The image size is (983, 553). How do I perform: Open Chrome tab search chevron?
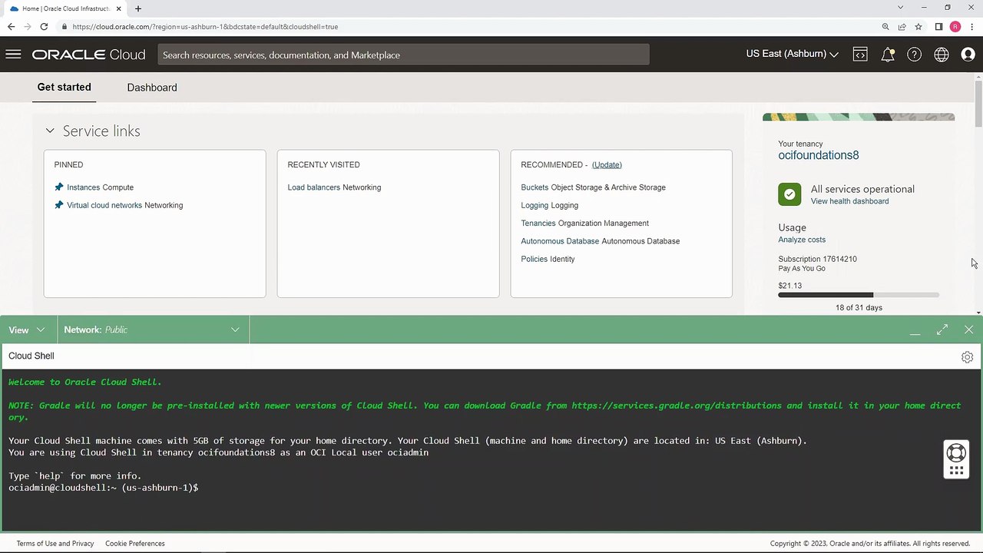pos(900,8)
